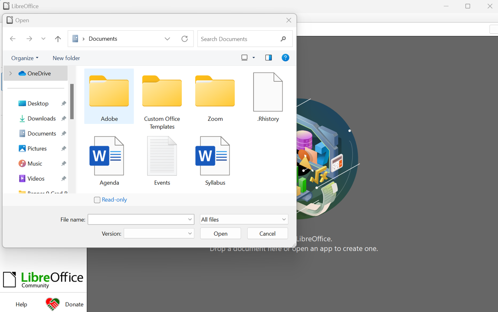Click the back navigation arrow
This screenshot has width=498, height=312.
coord(13,39)
